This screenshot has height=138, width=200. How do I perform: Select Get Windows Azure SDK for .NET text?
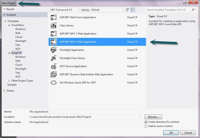[78, 83]
